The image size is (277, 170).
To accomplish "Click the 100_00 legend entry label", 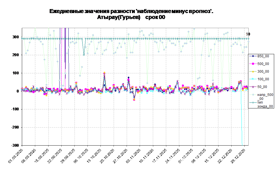I will pos(263,79).
